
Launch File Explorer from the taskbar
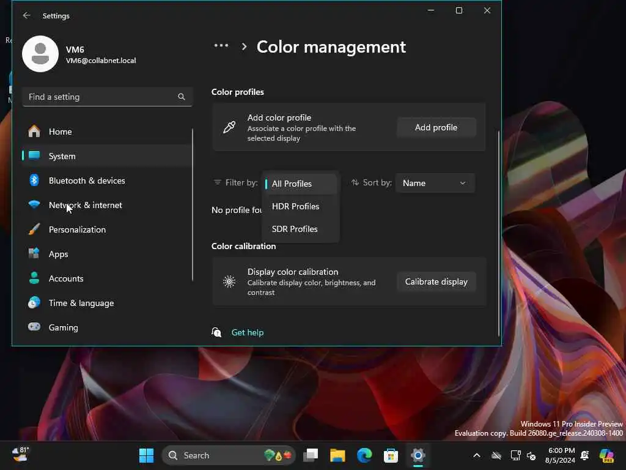tap(337, 455)
